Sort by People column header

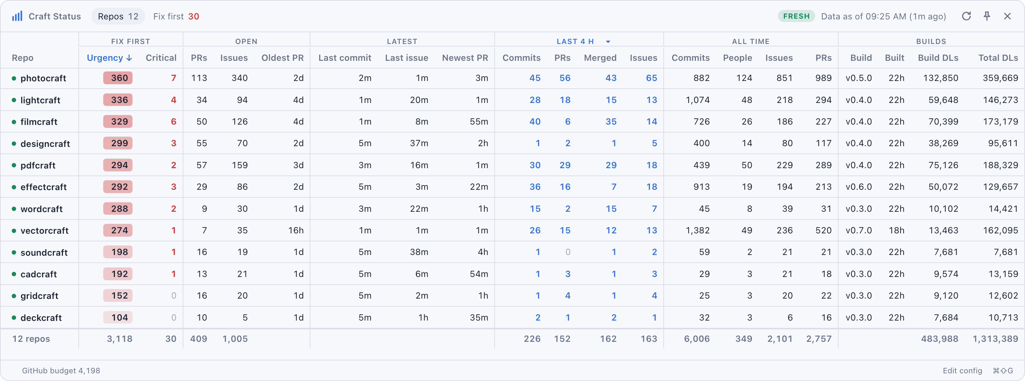click(737, 58)
